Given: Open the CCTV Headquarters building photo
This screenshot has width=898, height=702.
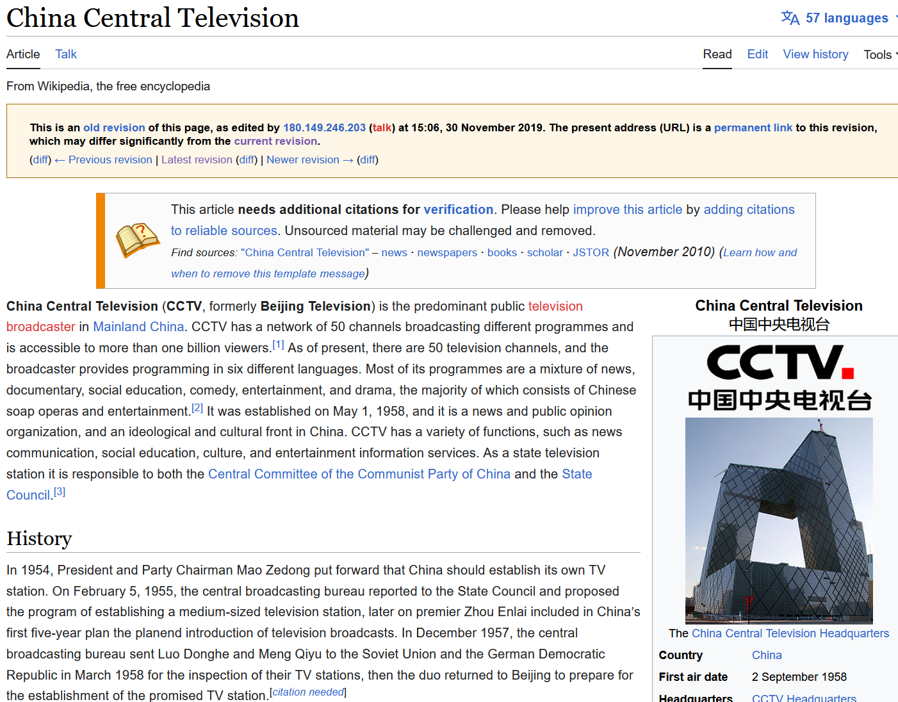Looking at the screenshot, I should pyautogui.click(x=779, y=520).
